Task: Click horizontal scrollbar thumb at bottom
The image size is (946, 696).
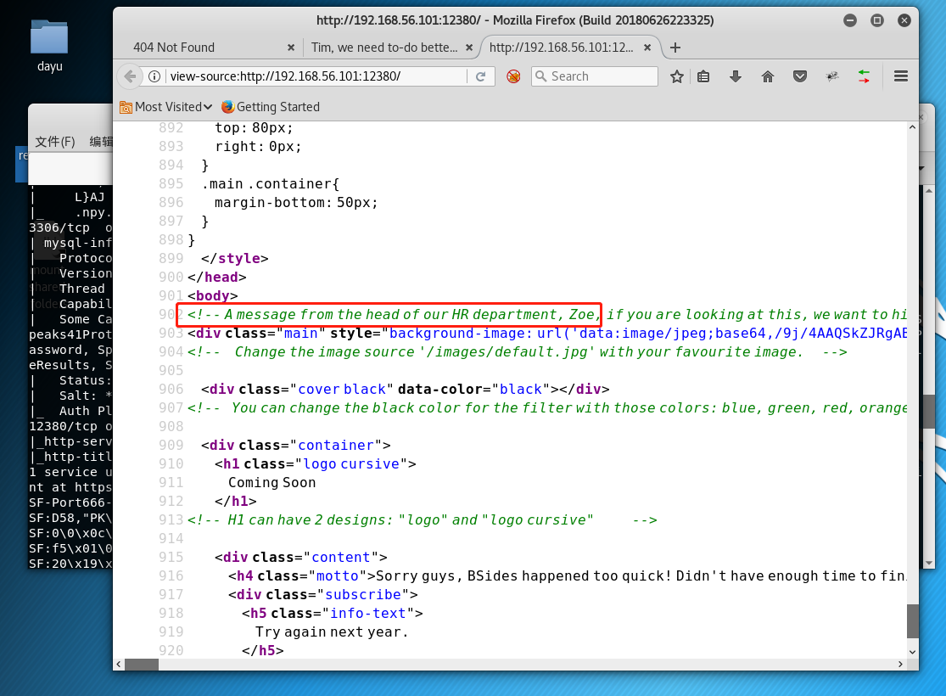Action: (142, 665)
